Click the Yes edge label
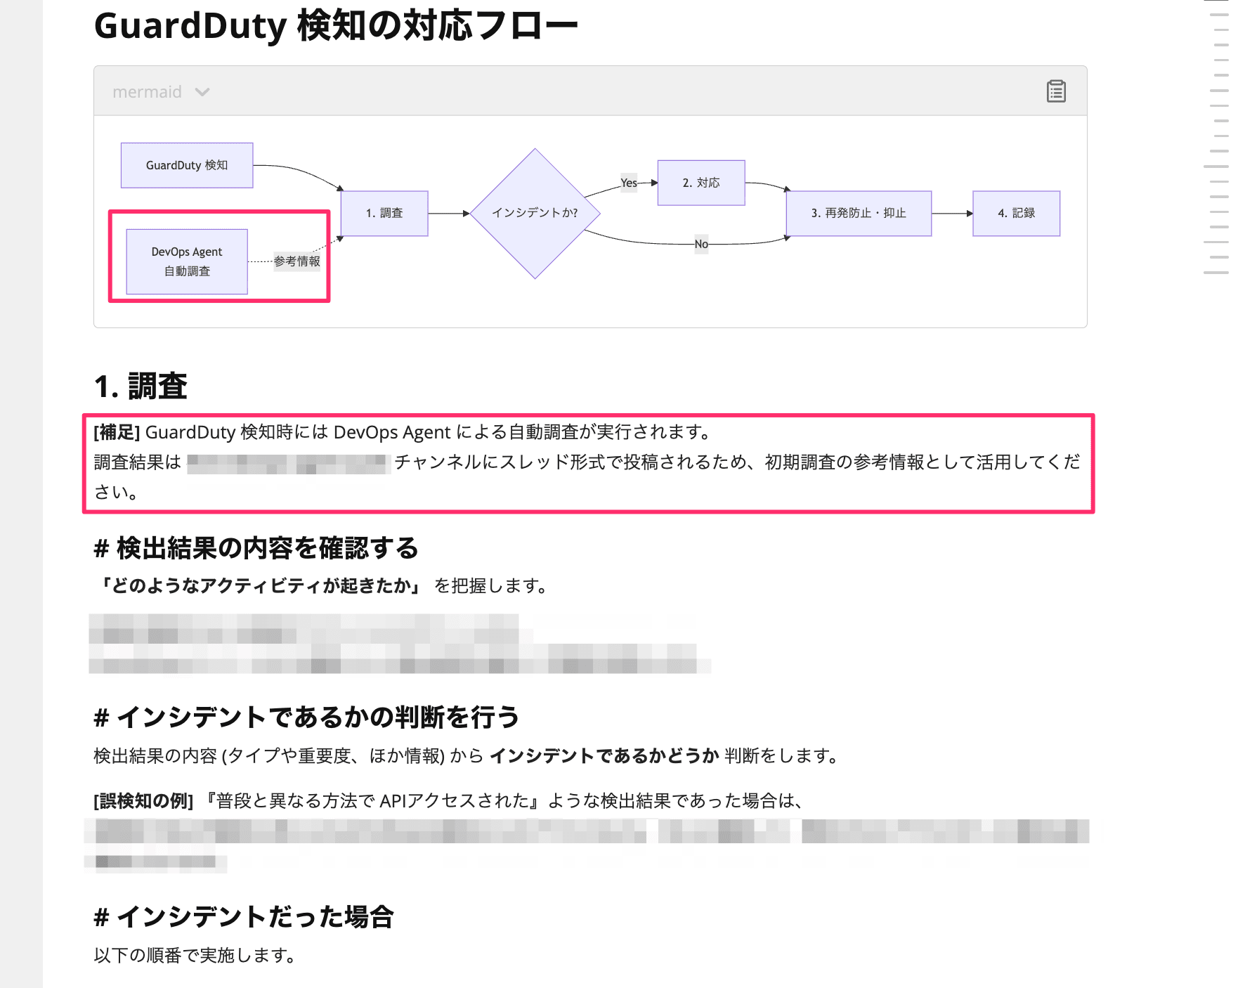The width and height of the screenshot is (1245, 988). (x=629, y=183)
